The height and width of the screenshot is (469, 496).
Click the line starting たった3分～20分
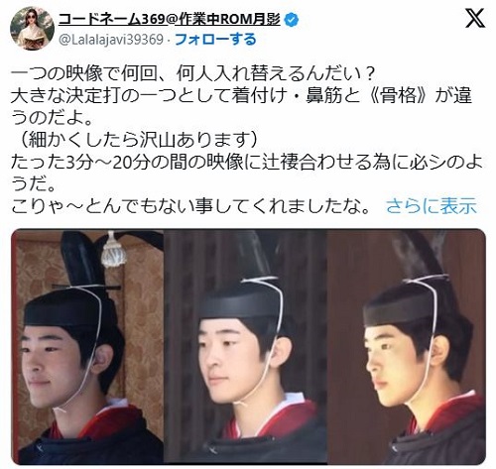(247, 162)
